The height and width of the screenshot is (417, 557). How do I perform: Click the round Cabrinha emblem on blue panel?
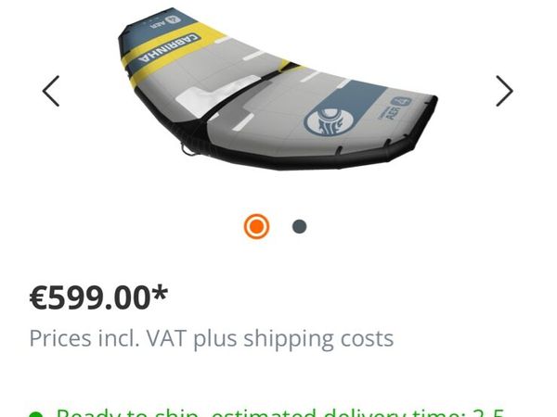[x=324, y=122]
